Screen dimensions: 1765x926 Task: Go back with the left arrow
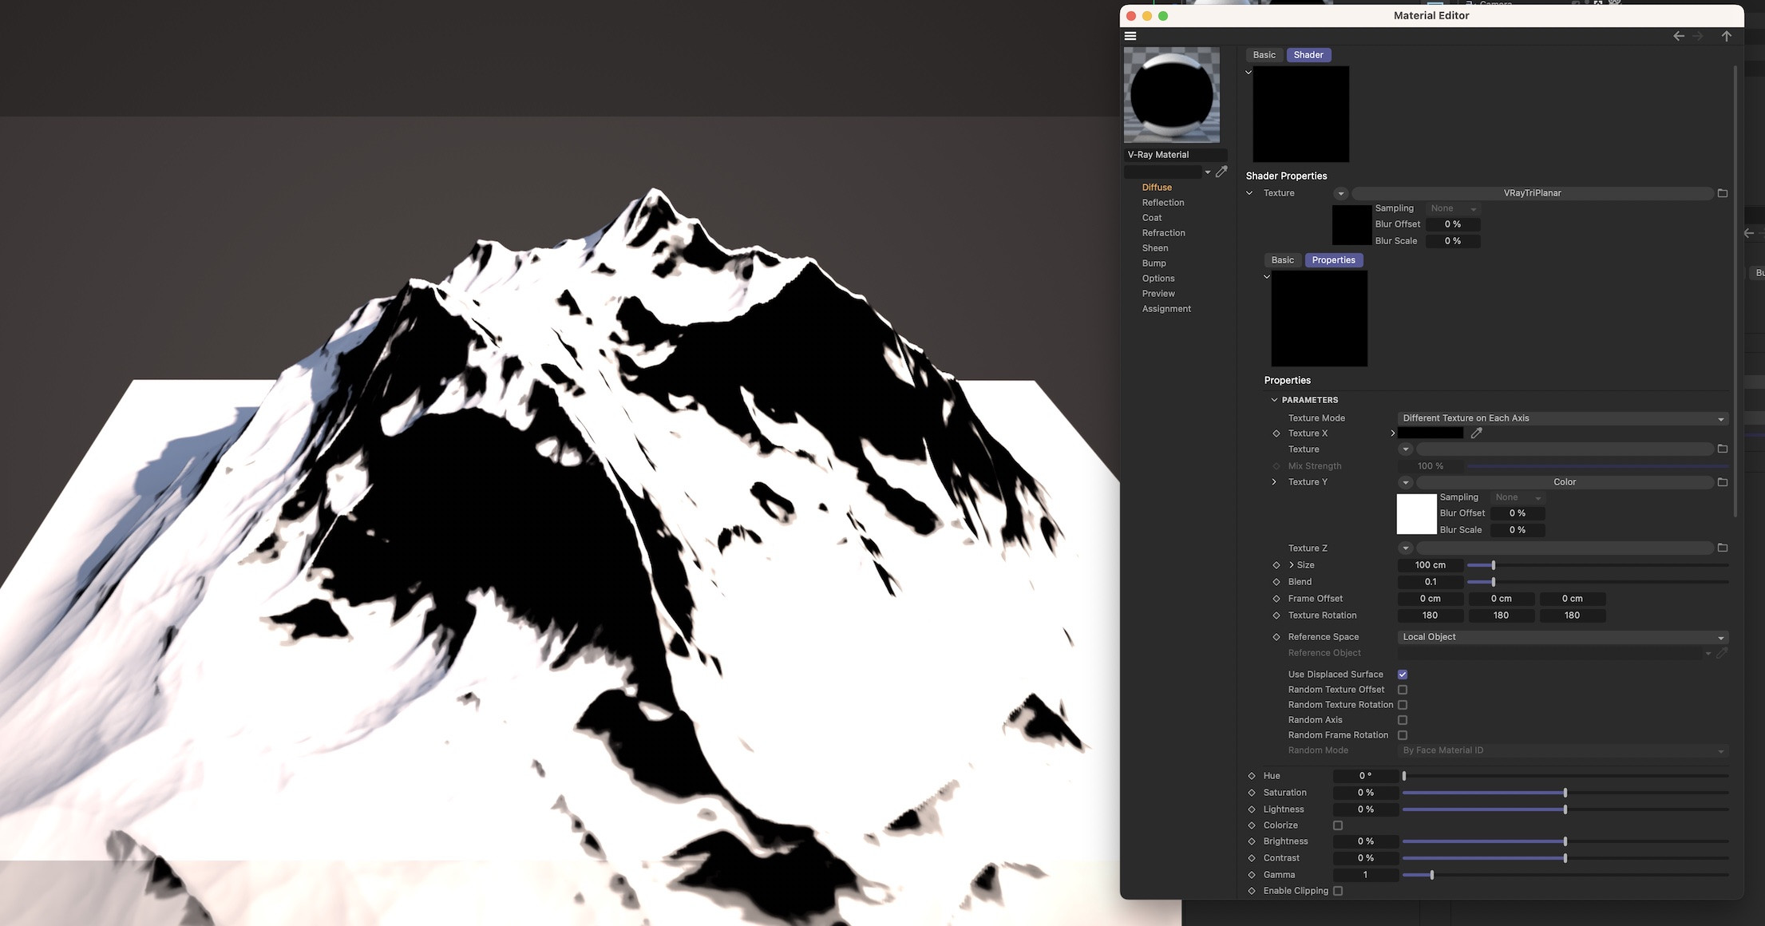coord(1679,36)
